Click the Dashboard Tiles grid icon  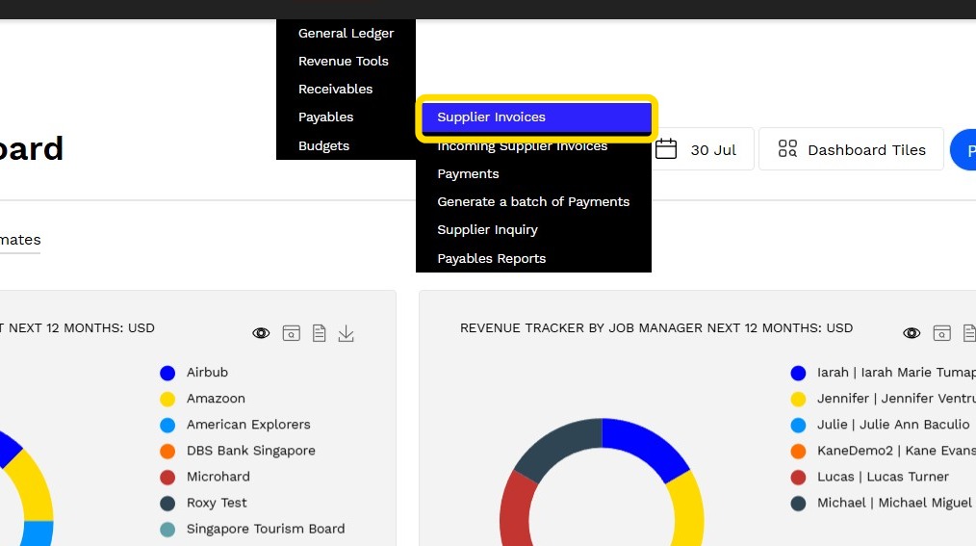tap(787, 148)
